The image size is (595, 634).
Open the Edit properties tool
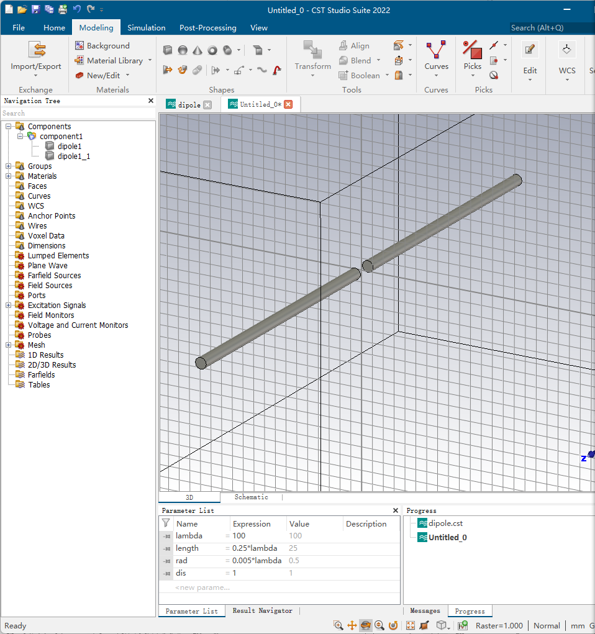click(530, 61)
